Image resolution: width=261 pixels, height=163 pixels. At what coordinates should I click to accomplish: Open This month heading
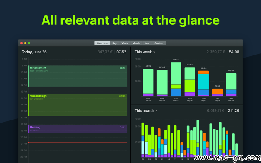coord(144,111)
